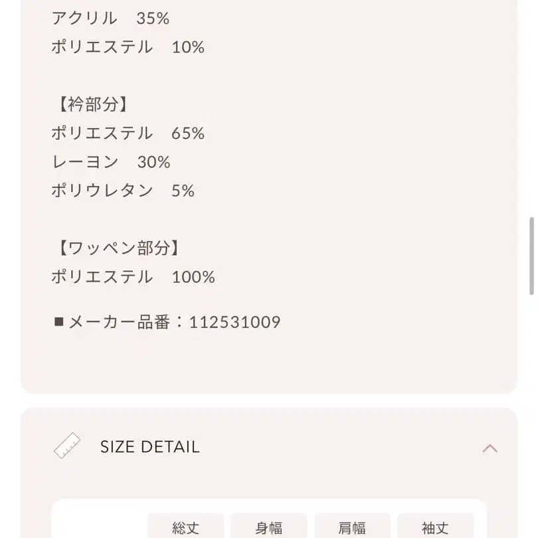Click the レーヨン 30% line
This screenshot has height=538, width=538.
coord(111,162)
